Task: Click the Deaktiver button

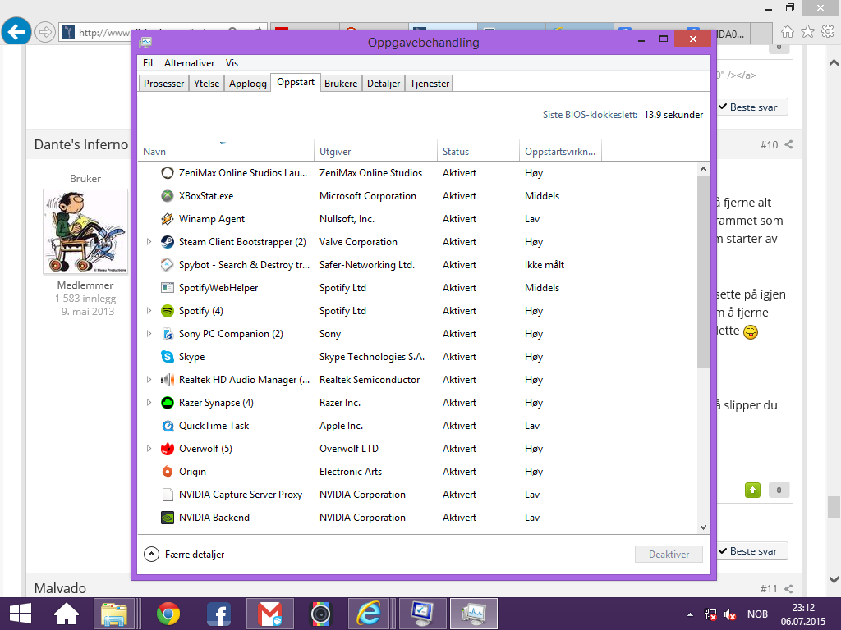Action: pos(669,555)
